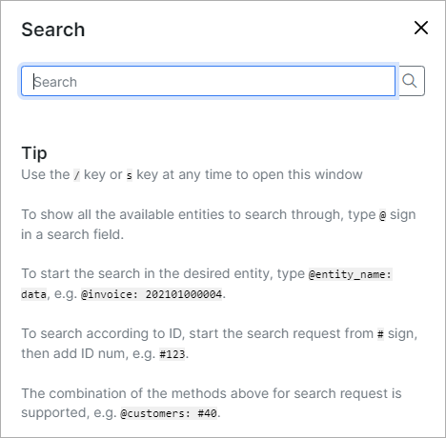
Task: Close the Search window with the X
Action: point(421,28)
